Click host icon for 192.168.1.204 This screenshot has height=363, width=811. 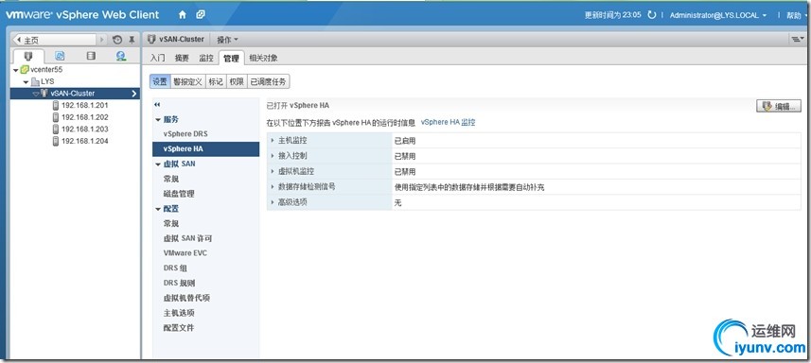56,141
